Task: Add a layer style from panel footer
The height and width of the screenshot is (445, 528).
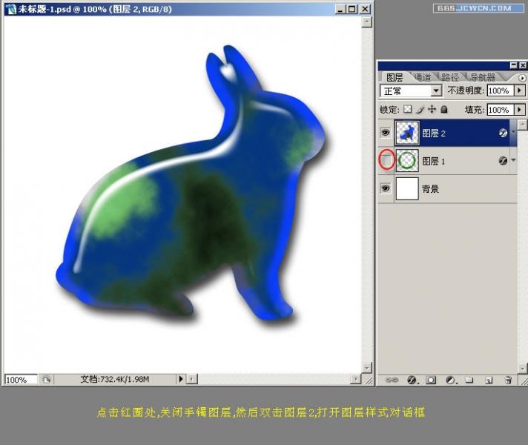Action: coord(412,380)
